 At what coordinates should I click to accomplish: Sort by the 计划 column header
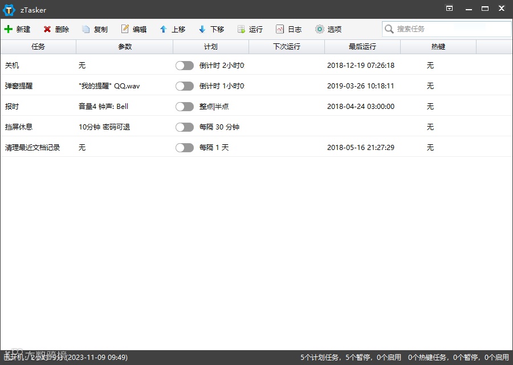[x=211, y=47]
